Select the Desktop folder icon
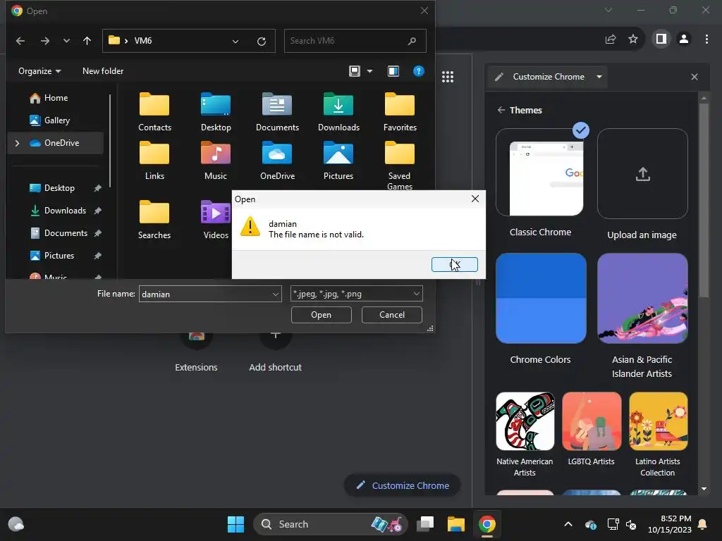 point(216,112)
